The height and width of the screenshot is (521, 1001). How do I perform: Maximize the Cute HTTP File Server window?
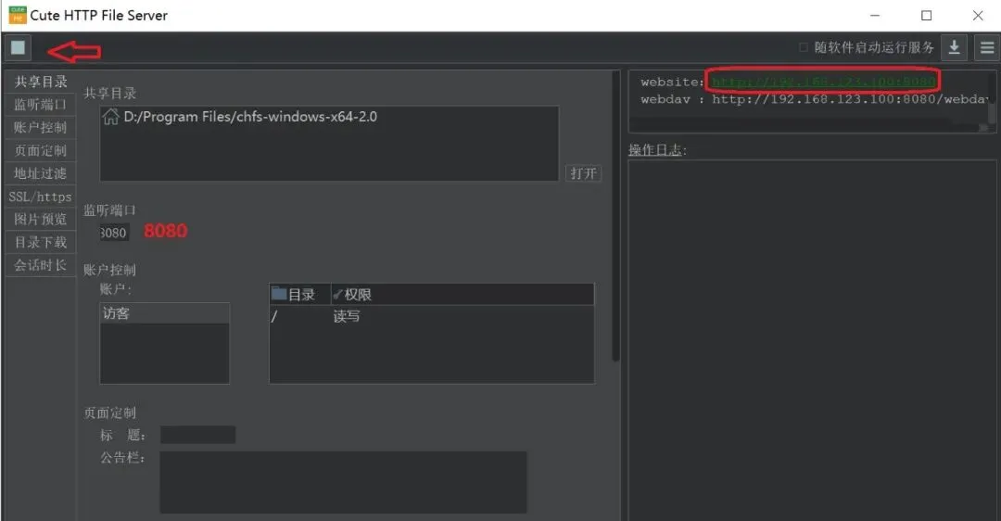click(926, 16)
